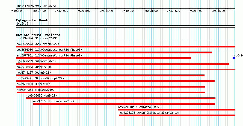This screenshot has width=243, height=126.
Task: Click the red bar under nsv5499421
Action: [x=115, y=81]
